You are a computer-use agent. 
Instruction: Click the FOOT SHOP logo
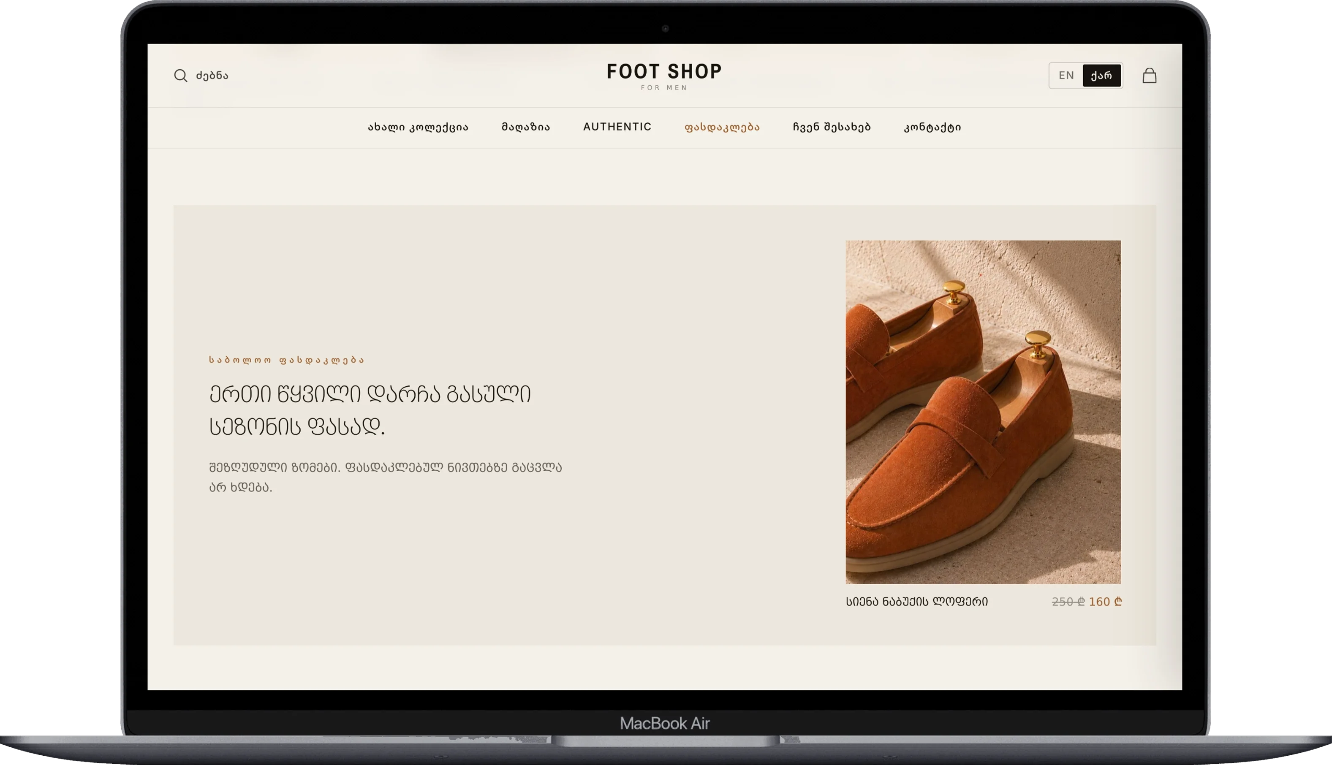point(664,71)
